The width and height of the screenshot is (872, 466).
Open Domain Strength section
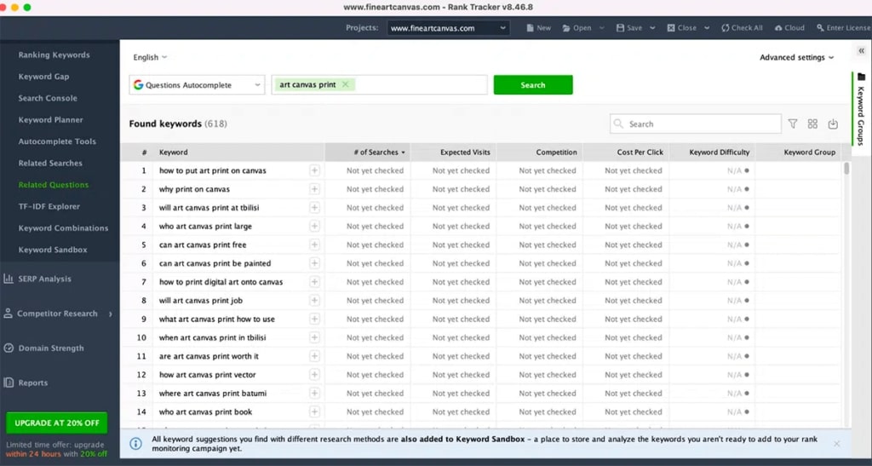pyautogui.click(x=44, y=348)
